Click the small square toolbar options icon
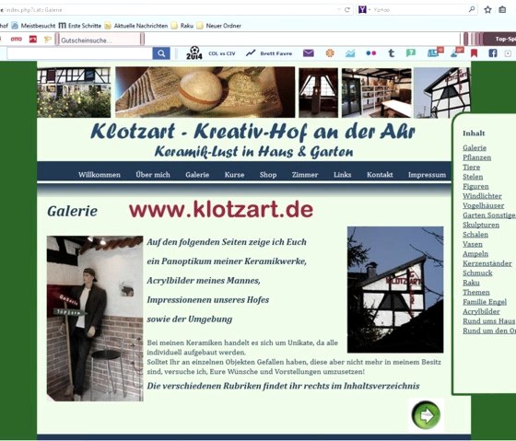516x441 pixels. point(508,53)
